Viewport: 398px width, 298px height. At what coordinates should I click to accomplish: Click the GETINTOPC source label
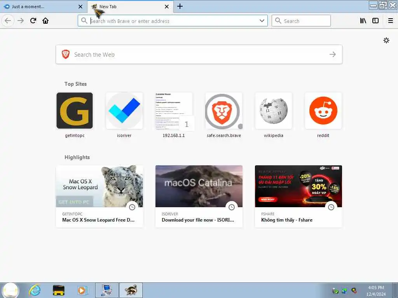click(72, 214)
